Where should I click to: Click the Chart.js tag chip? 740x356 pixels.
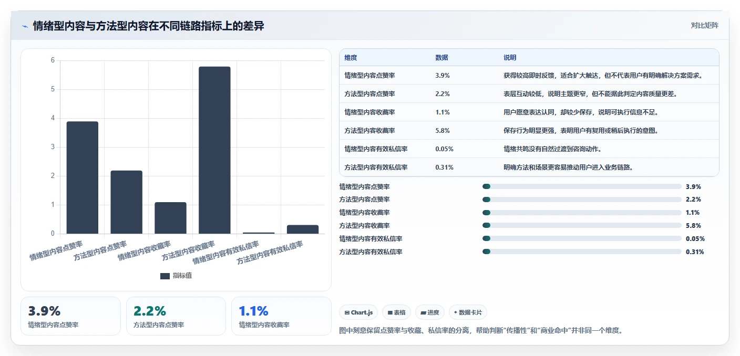[x=358, y=312]
